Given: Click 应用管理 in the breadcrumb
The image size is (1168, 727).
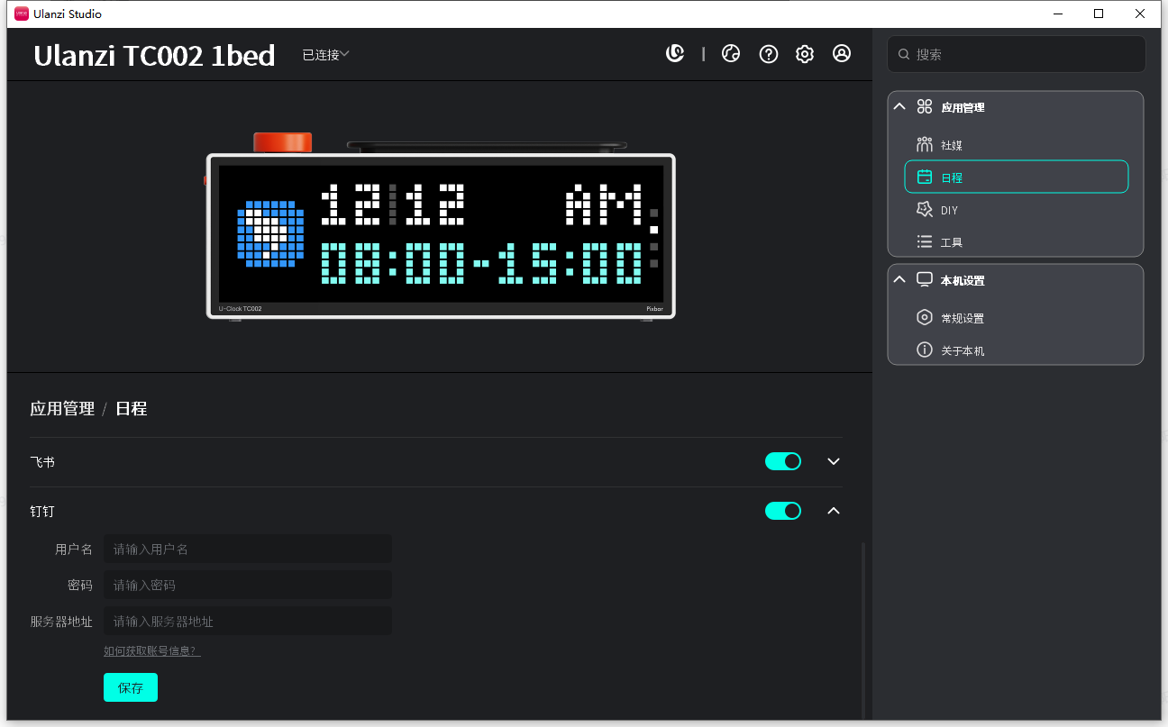Looking at the screenshot, I should pos(62,408).
